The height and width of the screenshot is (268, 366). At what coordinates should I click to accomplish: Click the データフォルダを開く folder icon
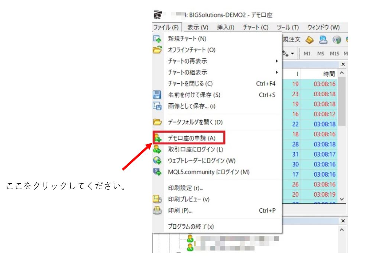point(157,122)
